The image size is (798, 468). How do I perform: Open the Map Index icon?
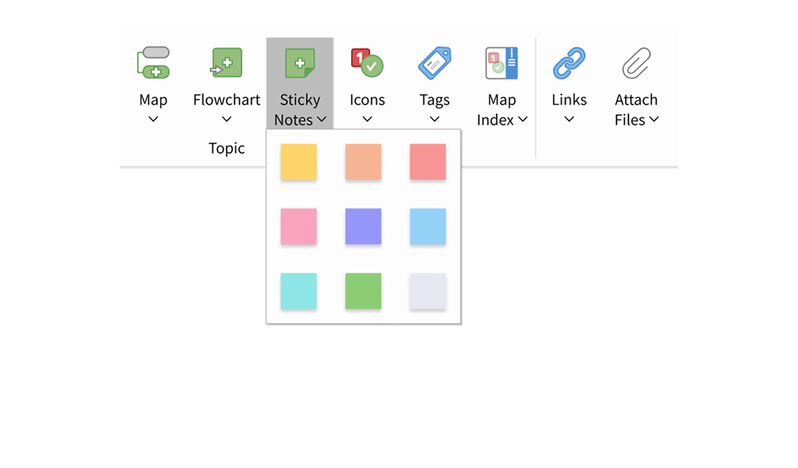[x=501, y=63]
